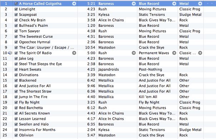The height and width of the screenshot is (139, 216).
Task: Click arrow icon beside Metal genre in row 1
Action: click(200, 4)
